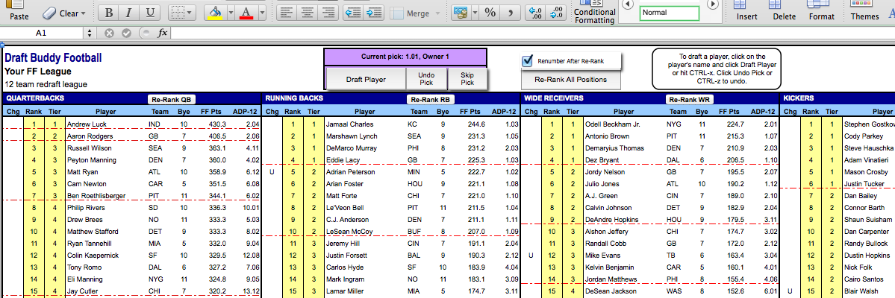895x298 pixels.
Task: Select running back Le'Veon Bell
Action: 346,208
